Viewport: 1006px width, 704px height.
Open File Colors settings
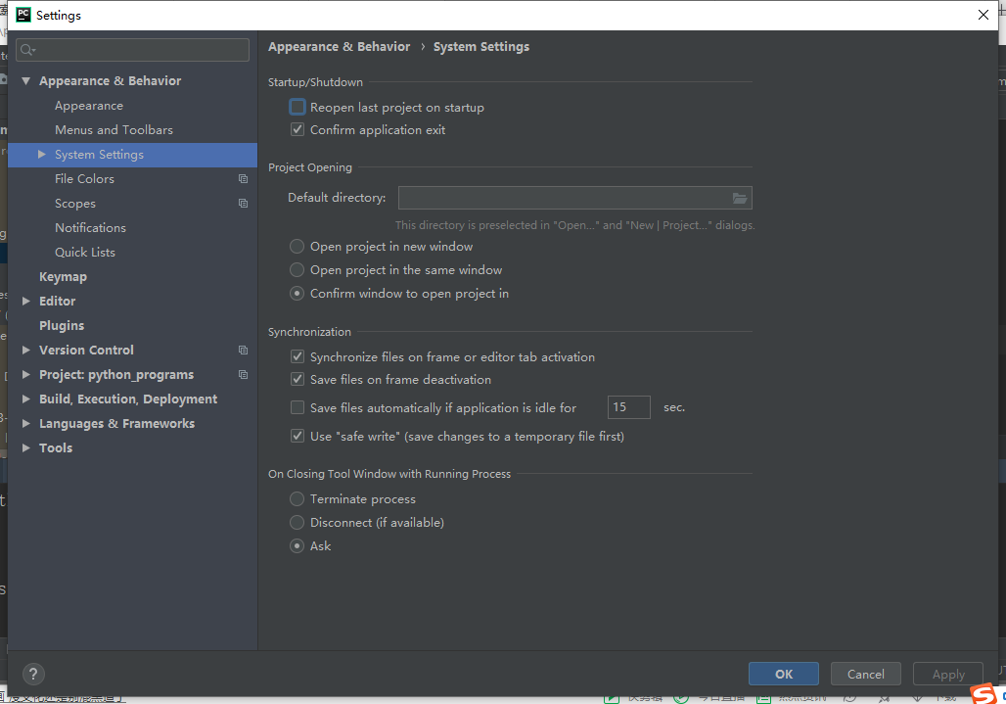[x=84, y=179]
